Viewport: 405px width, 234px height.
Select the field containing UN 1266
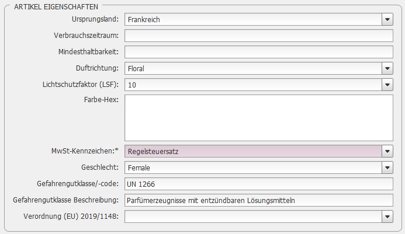259,184
